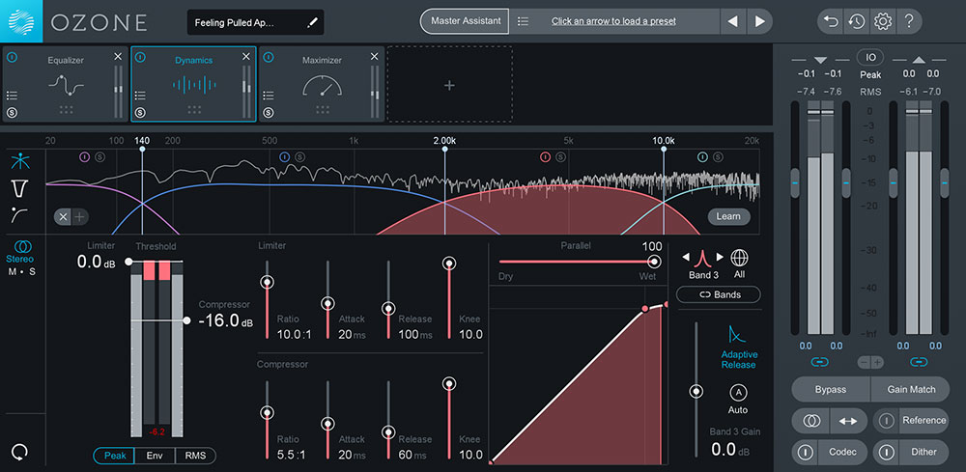Select RMS detection mode
Screen dimensions: 966x472
click(x=195, y=456)
